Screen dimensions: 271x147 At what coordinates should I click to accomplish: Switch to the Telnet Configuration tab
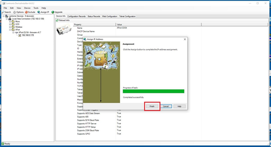click(x=127, y=16)
